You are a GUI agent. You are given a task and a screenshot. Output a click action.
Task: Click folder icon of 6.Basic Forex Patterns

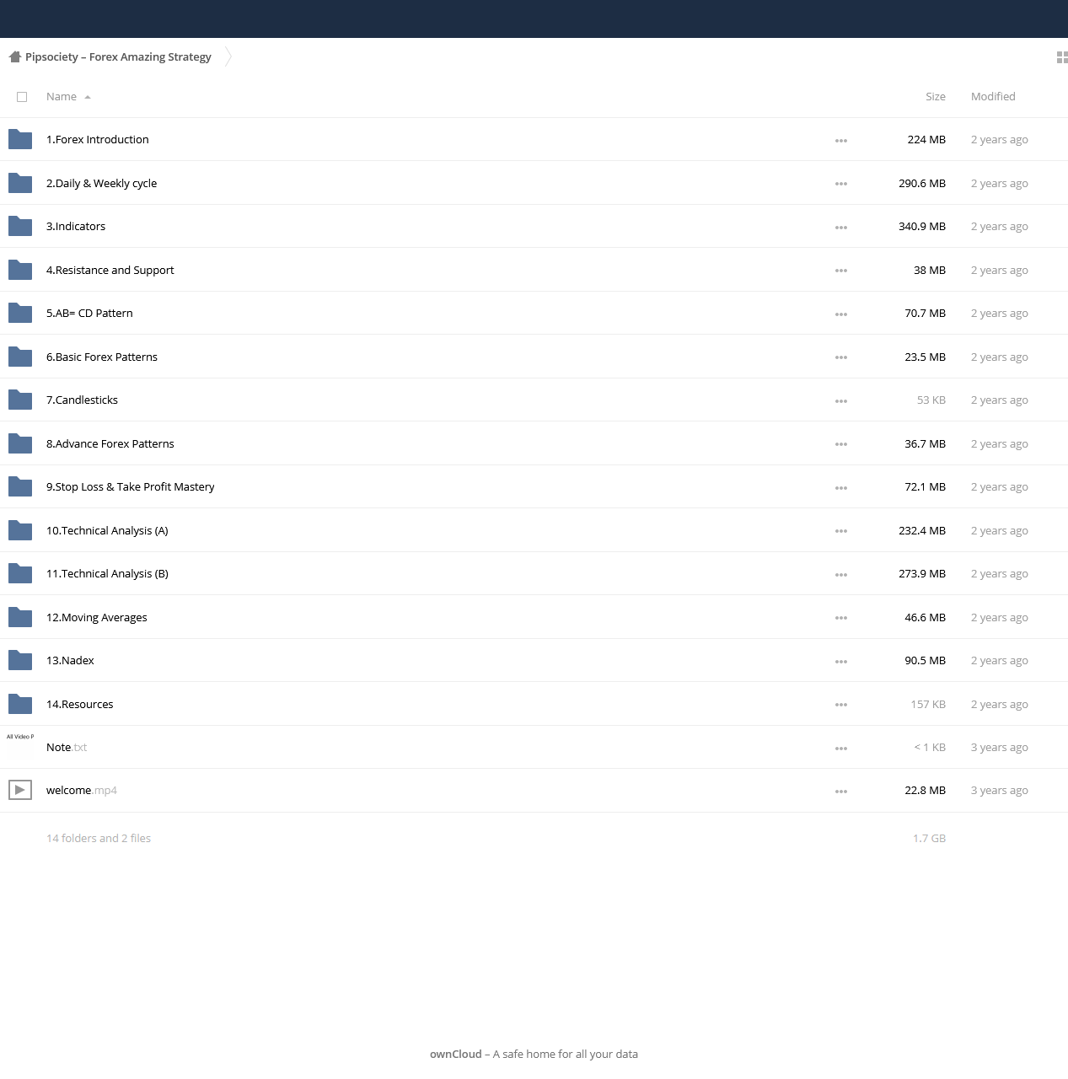click(x=20, y=357)
